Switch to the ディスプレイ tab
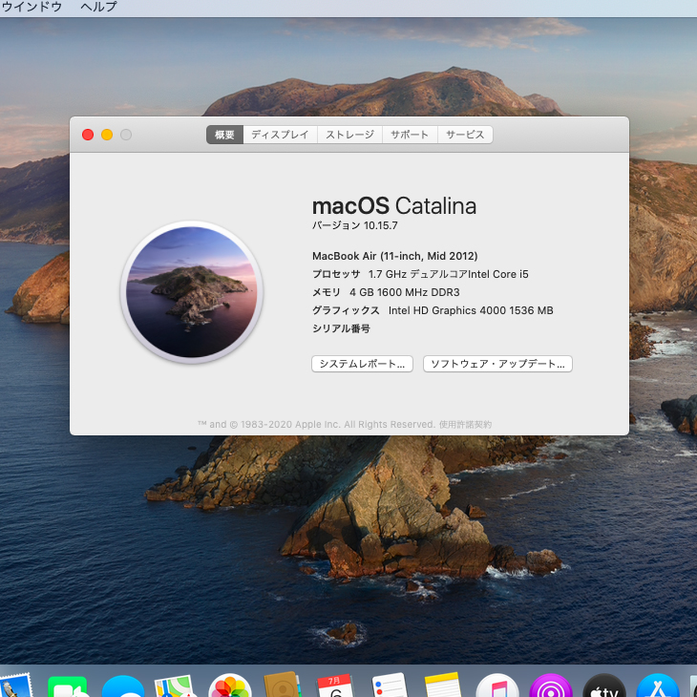 [x=280, y=135]
